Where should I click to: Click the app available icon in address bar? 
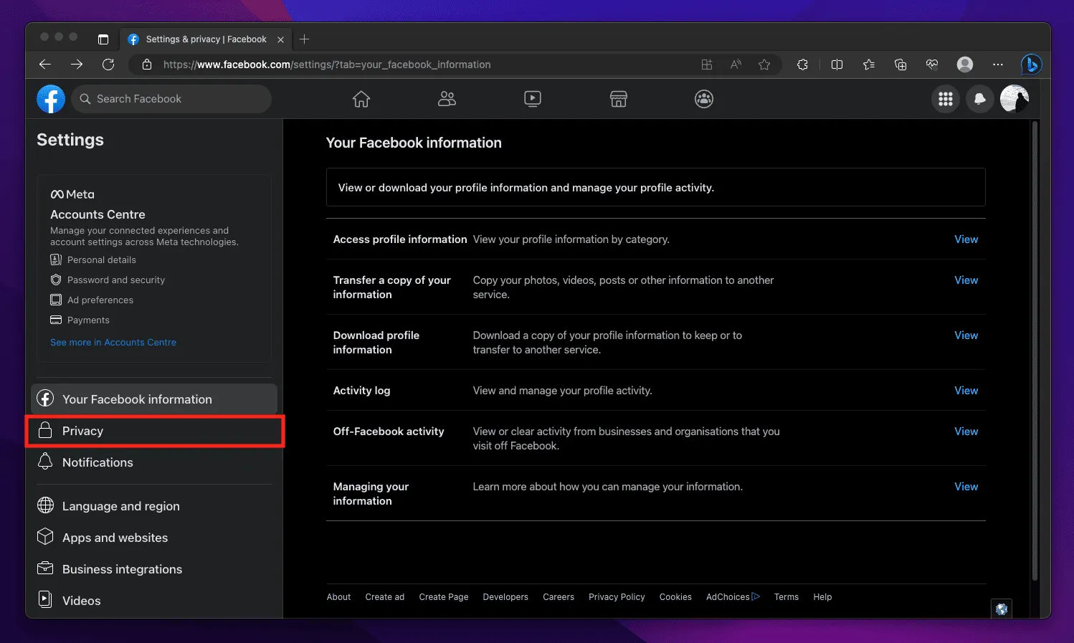(707, 65)
